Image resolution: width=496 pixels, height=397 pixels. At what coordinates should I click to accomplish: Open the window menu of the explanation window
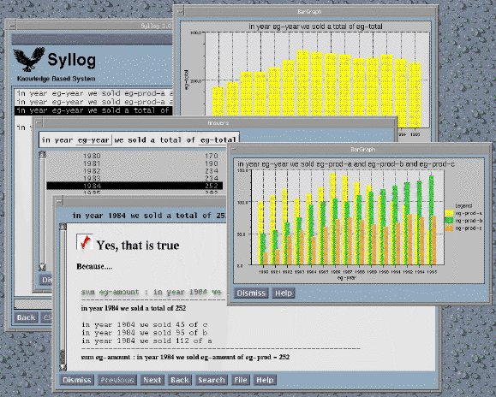[59, 201]
